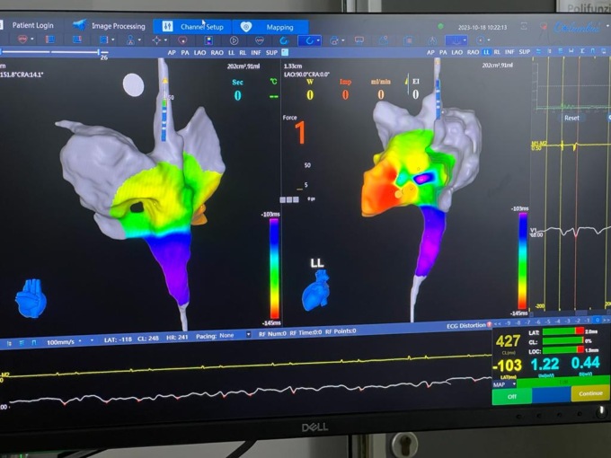Click the yellow Continue button

(590, 393)
